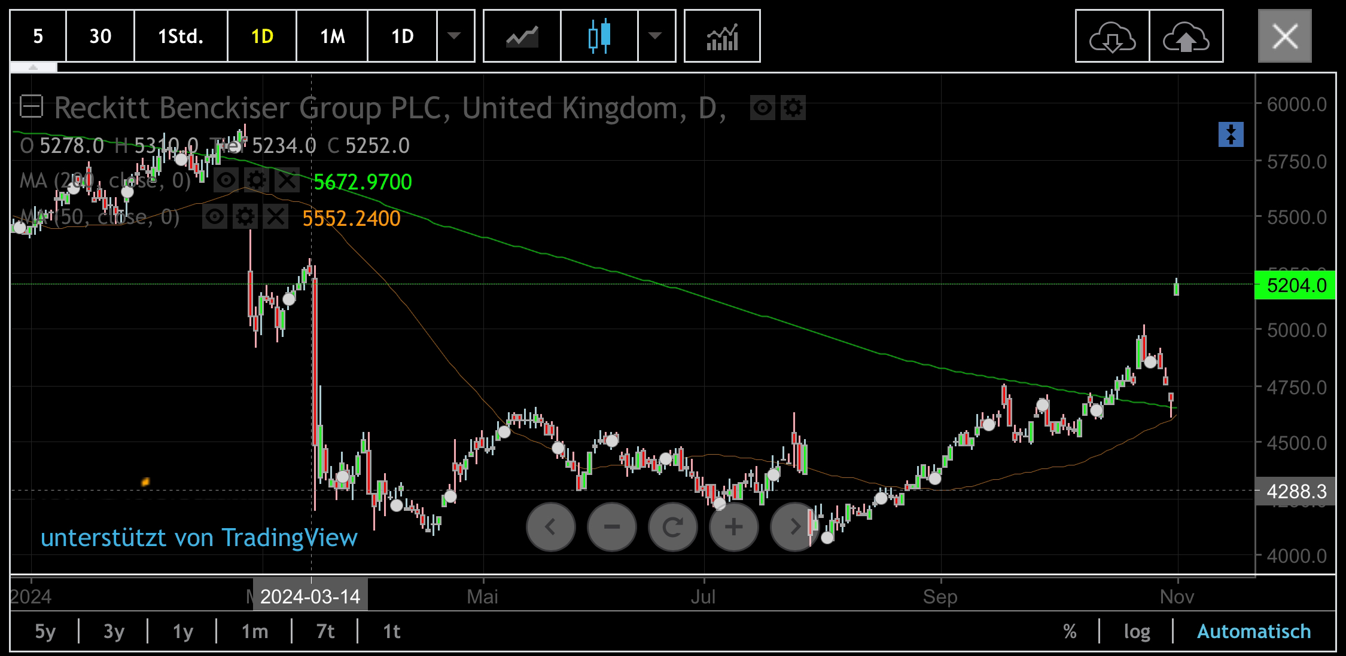1346x656 pixels.
Task: Zoom in with the plus chart button
Action: (733, 527)
